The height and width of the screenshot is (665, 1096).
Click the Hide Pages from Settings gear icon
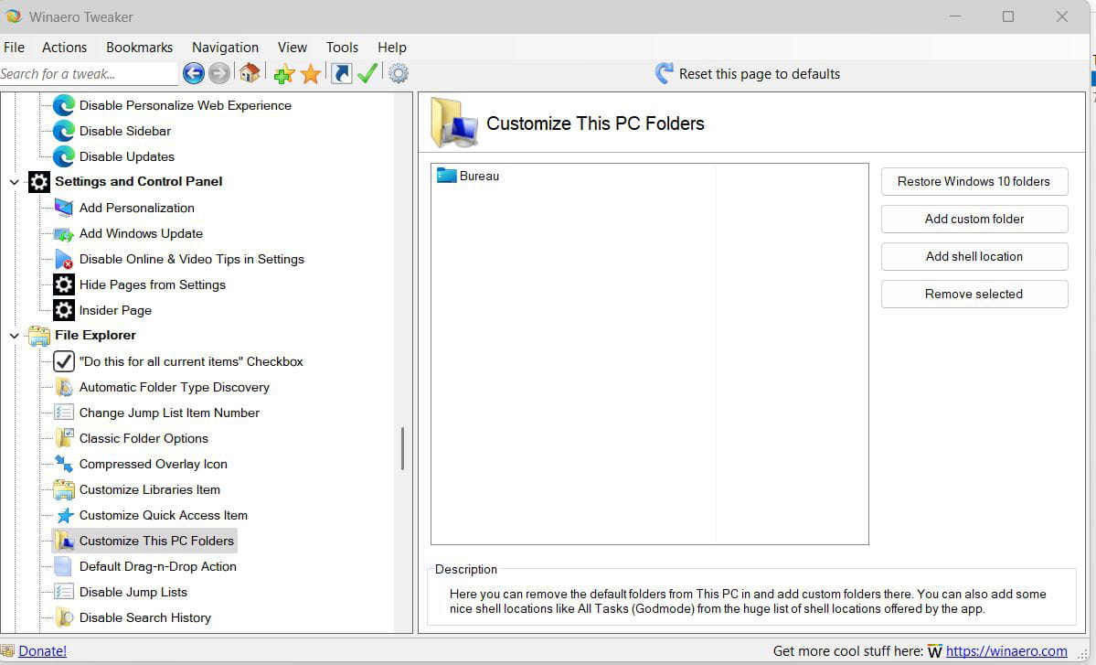tap(64, 284)
